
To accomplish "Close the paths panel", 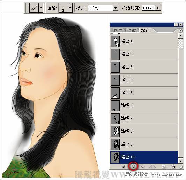I will point(181,25).
